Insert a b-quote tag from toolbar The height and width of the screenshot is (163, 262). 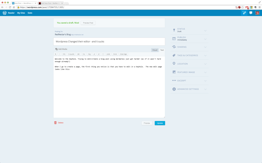(71, 54)
